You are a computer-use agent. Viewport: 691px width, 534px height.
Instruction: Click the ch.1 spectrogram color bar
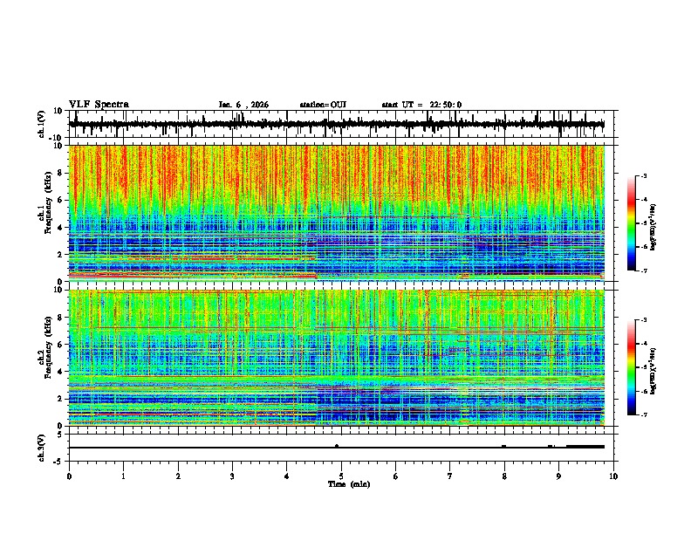632,222
